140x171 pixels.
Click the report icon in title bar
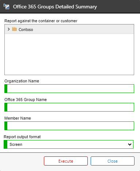tap(6, 7)
